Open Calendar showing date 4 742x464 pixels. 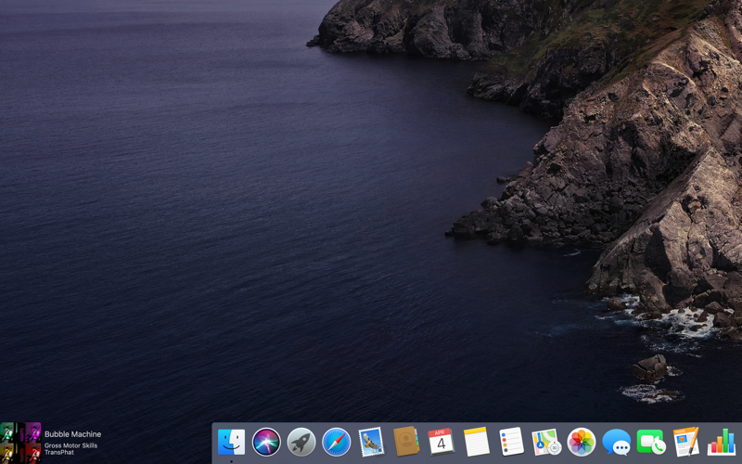click(441, 442)
